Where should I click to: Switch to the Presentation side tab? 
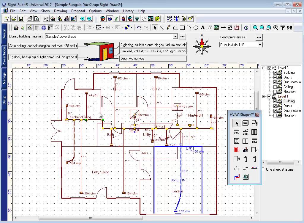pos(4,56)
